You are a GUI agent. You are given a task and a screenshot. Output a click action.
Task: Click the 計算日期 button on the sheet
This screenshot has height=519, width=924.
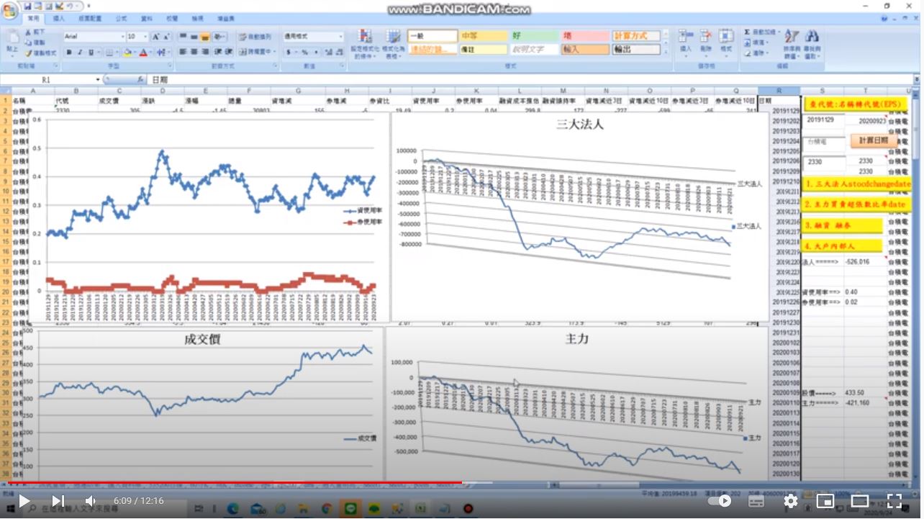(874, 141)
